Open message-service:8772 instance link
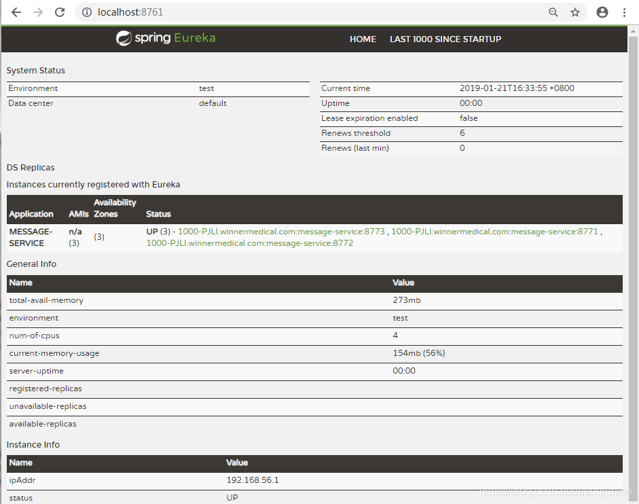The width and height of the screenshot is (639, 504). click(x=250, y=243)
